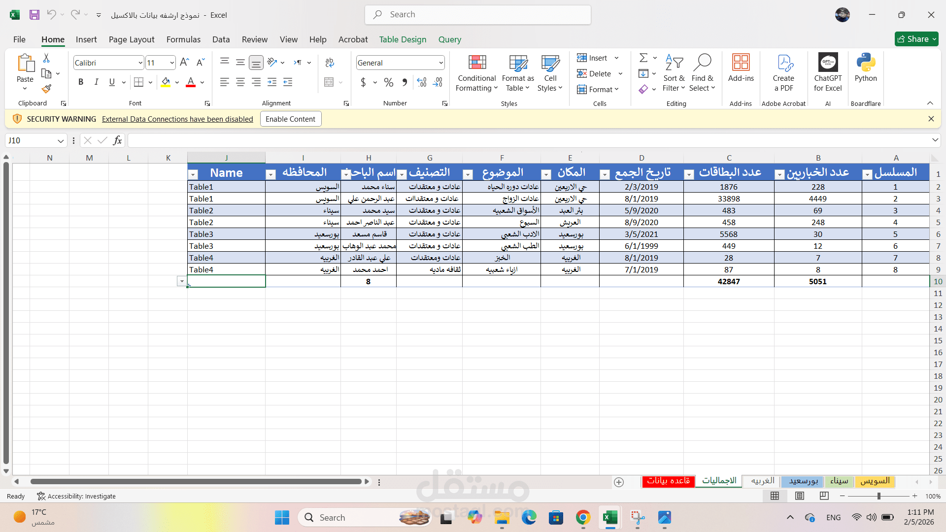
Task: Click the Insert Function fx icon
Action: click(117, 141)
